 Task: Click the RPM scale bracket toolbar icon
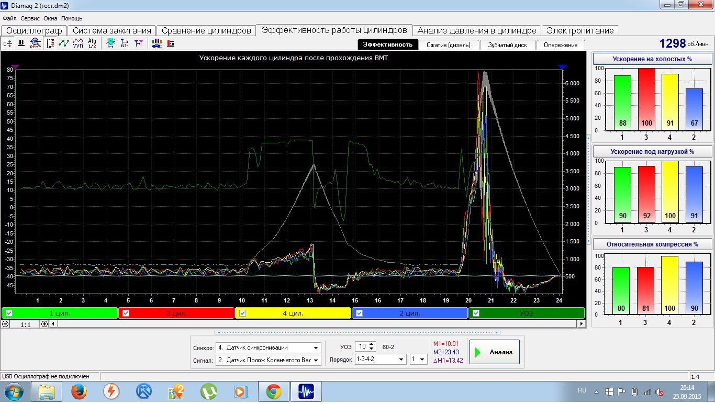[x=51, y=43]
